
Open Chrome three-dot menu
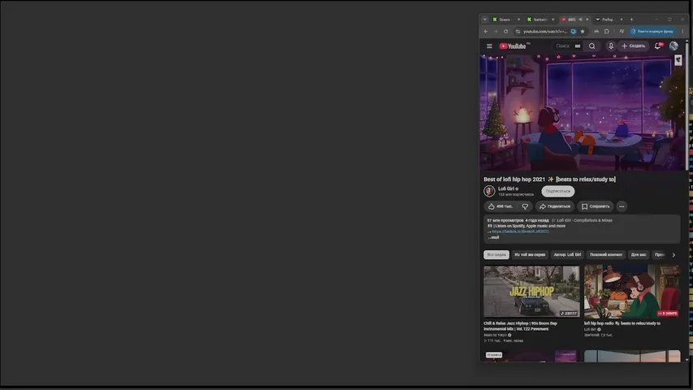tap(682, 32)
